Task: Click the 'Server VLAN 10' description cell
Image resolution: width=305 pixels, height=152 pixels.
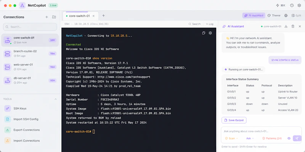Action: coord(287,98)
